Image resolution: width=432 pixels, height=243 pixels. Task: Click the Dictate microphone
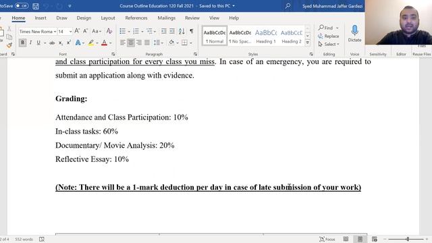point(354,34)
